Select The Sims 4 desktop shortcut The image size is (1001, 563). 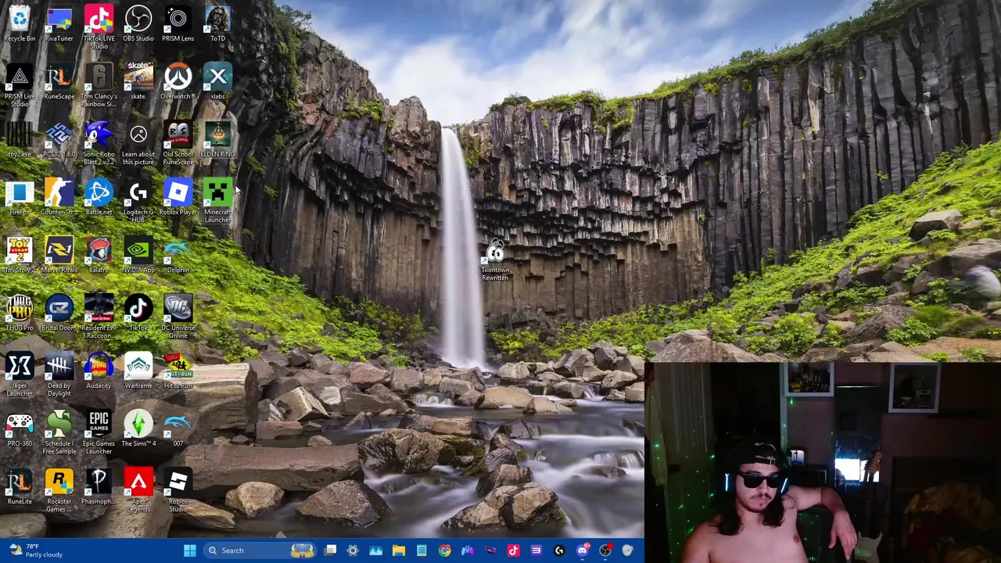pos(138,429)
